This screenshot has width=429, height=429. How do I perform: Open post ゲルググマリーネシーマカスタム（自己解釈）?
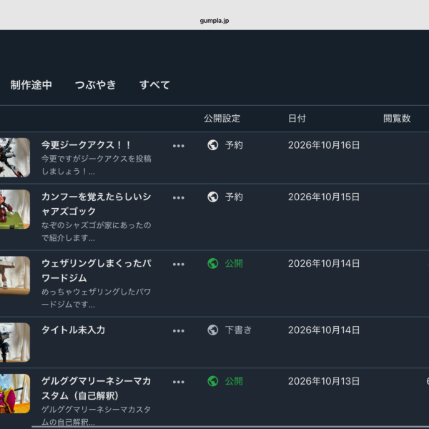pyautogui.click(x=96, y=388)
